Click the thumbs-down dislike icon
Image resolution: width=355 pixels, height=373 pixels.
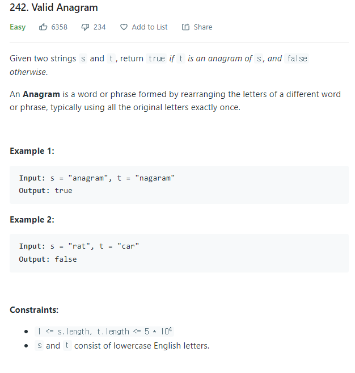coord(85,27)
